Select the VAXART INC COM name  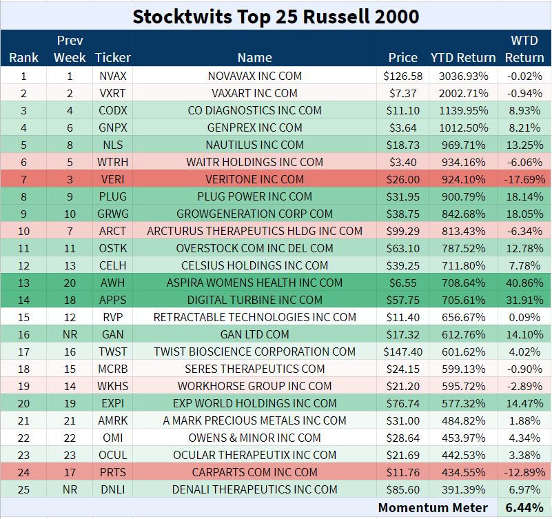point(254,93)
